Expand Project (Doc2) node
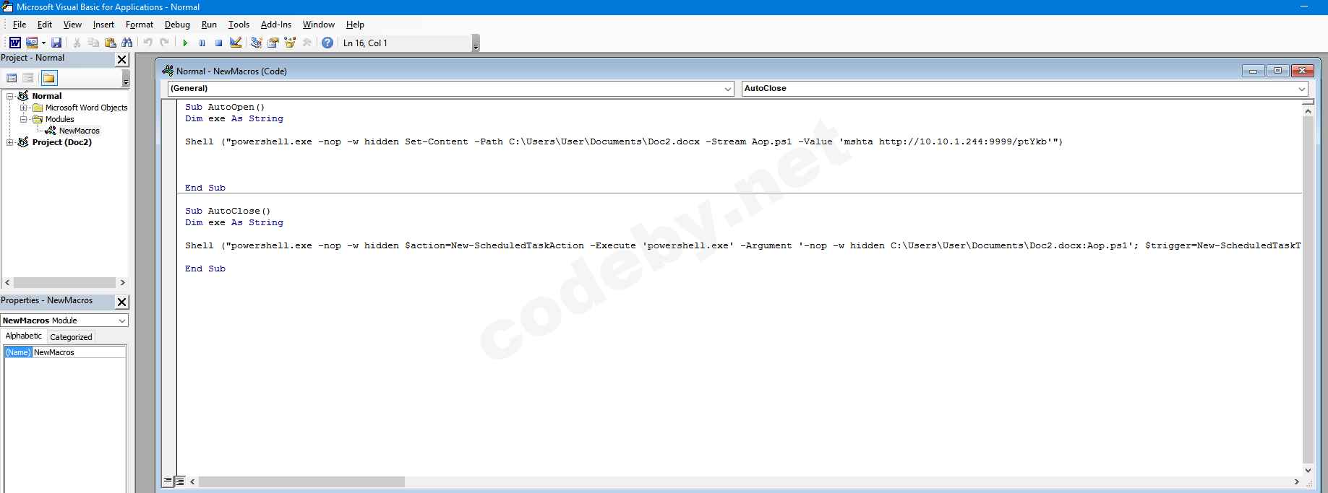Viewport: 1328px width, 493px height. coord(10,142)
